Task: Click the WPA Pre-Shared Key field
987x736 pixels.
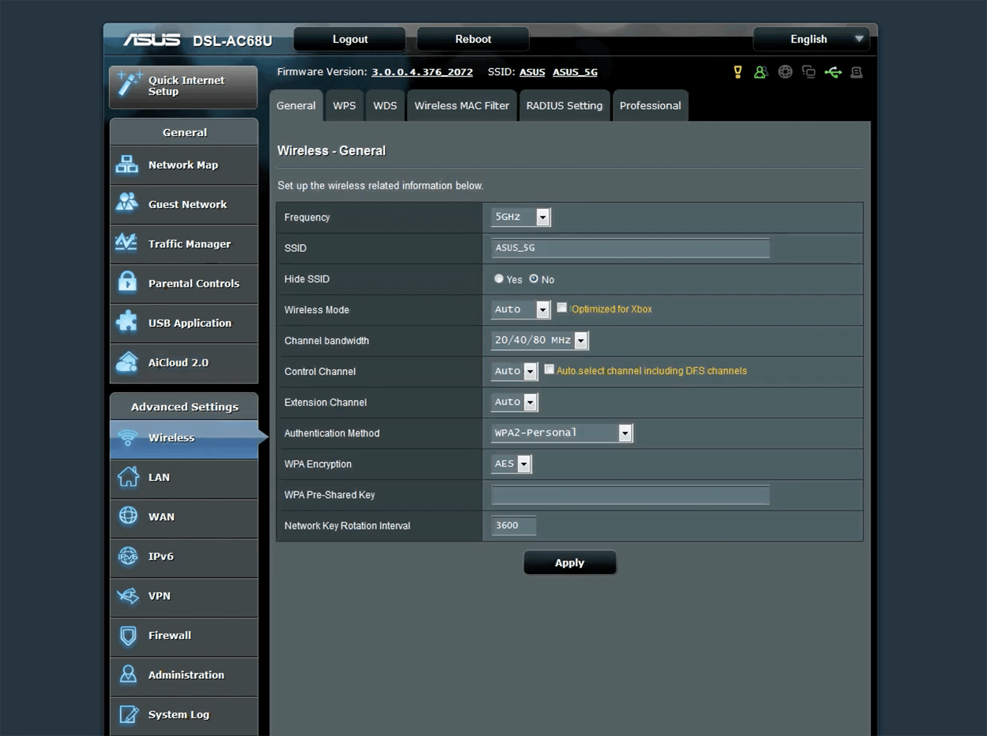Action: click(630, 495)
